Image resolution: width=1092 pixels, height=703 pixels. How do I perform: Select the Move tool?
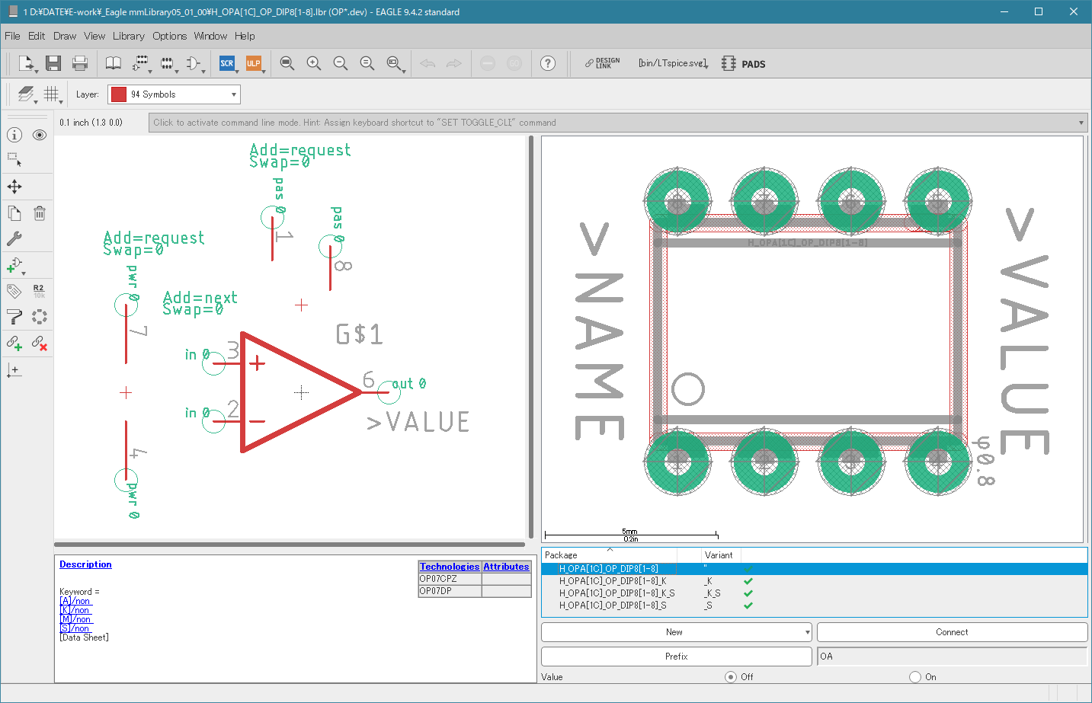tap(14, 187)
